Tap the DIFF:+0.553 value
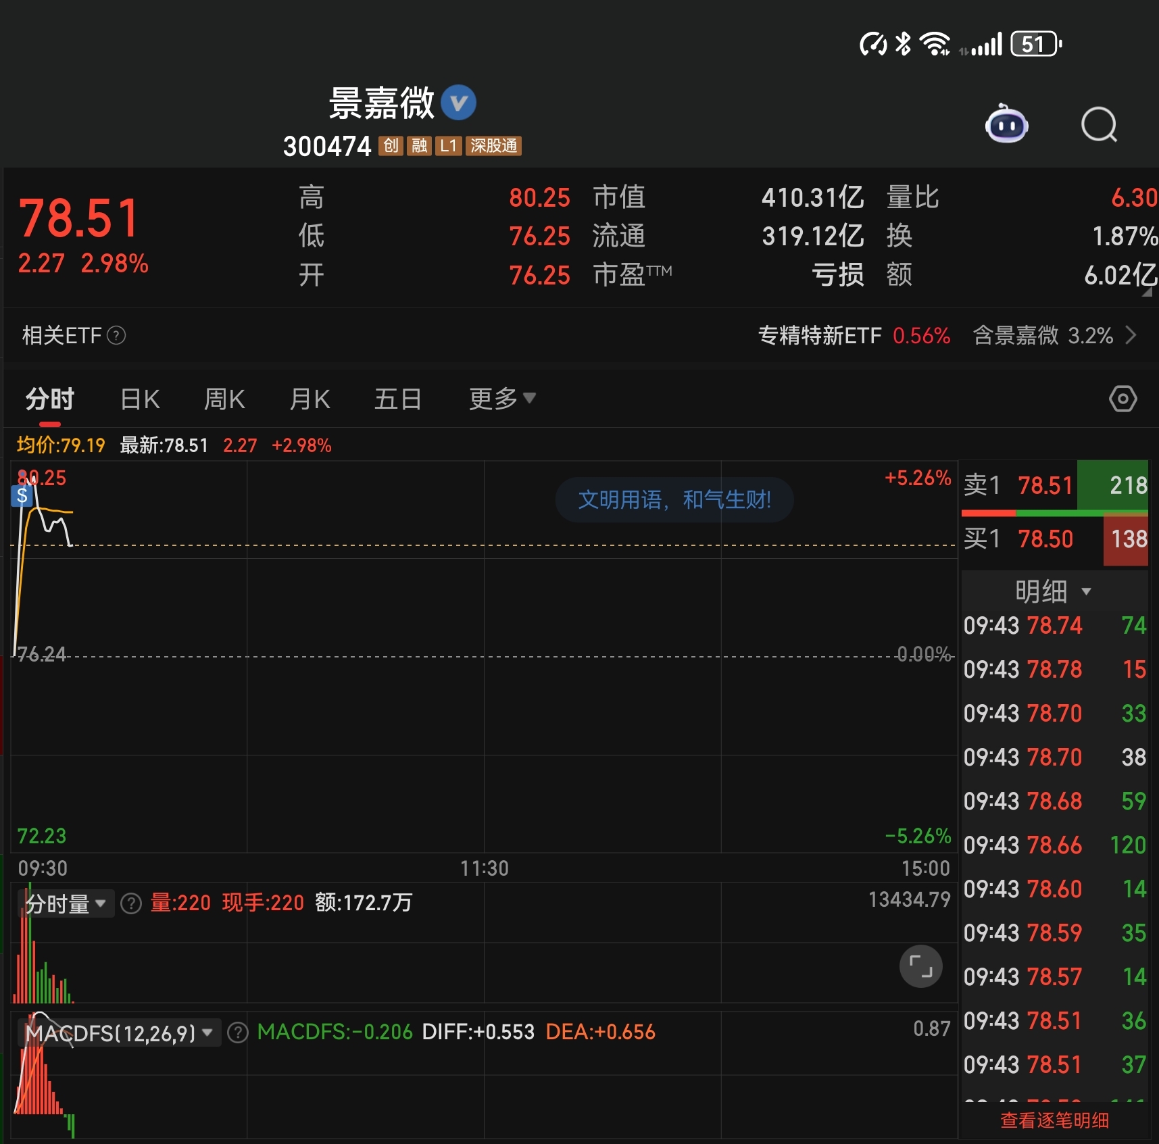The image size is (1159, 1144). click(478, 1032)
